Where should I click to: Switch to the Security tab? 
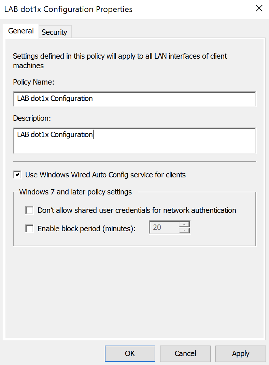click(54, 32)
